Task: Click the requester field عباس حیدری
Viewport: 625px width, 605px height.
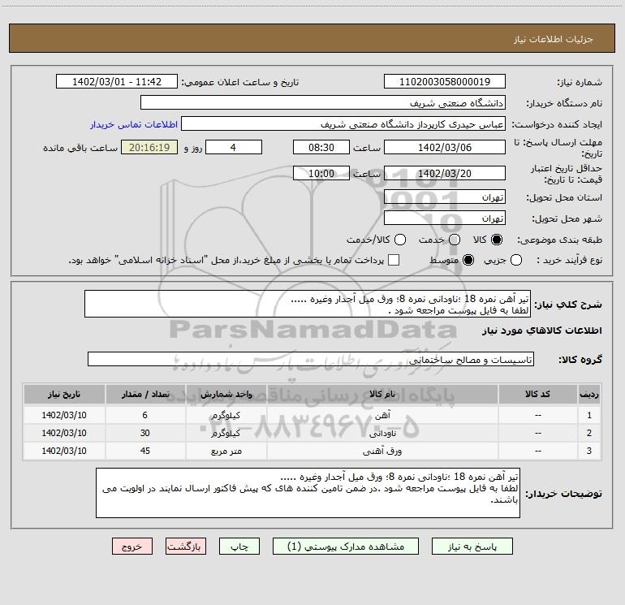Action: tap(343, 124)
